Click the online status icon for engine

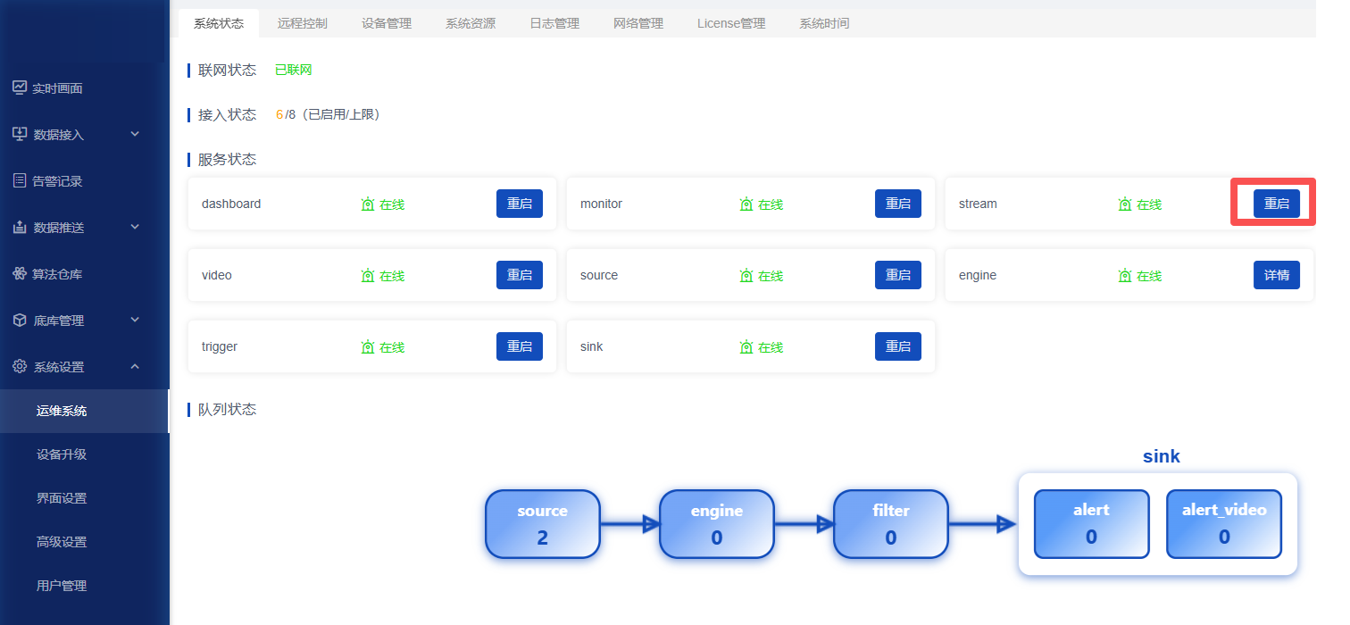(1125, 276)
